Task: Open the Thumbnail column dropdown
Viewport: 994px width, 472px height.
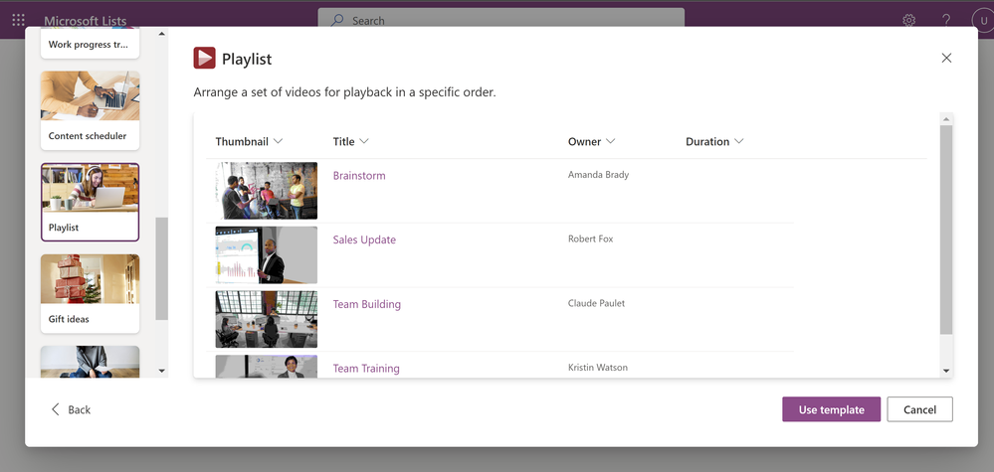Action: coord(278,141)
